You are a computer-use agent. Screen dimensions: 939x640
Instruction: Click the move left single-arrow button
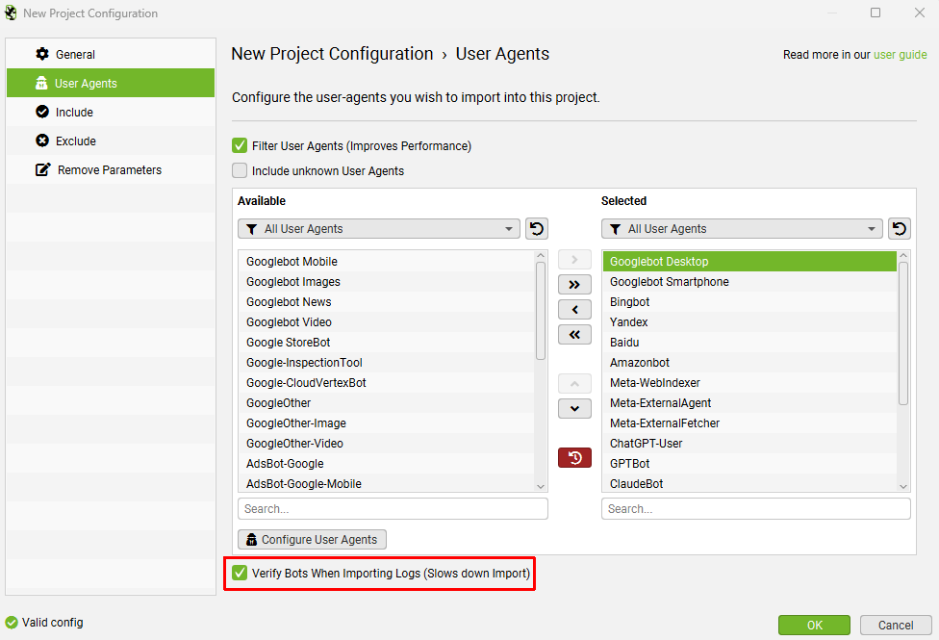tap(574, 310)
